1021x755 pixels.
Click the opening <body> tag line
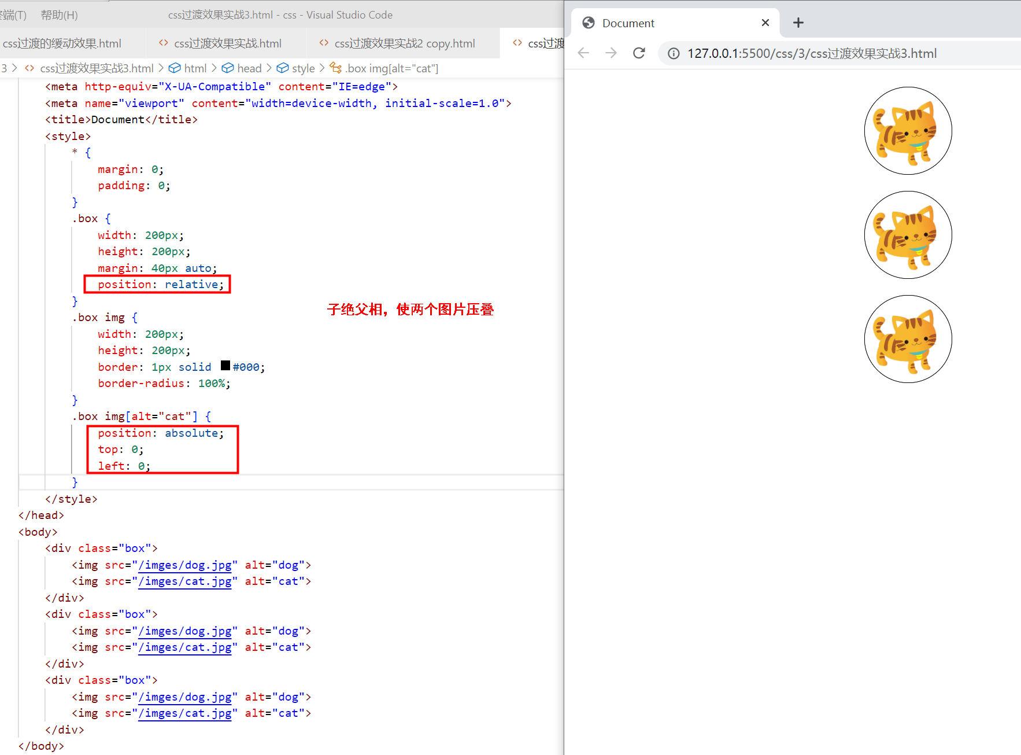[x=38, y=532]
